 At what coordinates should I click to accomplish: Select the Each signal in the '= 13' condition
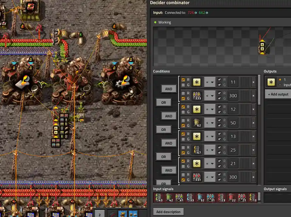tap(197, 136)
